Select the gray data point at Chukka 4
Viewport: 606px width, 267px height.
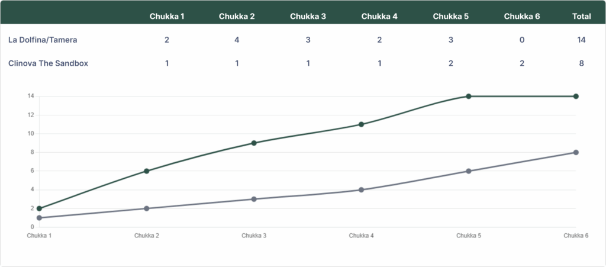coord(361,189)
